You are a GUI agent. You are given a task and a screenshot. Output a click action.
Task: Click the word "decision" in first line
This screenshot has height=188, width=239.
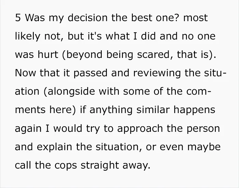tap(88, 18)
